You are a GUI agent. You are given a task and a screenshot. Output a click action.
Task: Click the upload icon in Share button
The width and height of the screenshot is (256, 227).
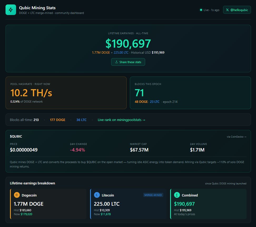tap(116, 62)
